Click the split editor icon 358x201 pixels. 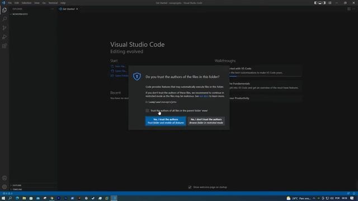click(349, 9)
